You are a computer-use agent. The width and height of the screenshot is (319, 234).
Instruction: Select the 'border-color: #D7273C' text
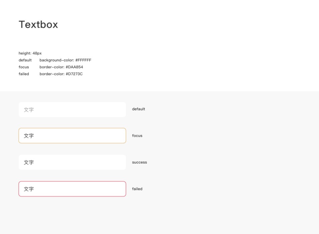click(61, 74)
